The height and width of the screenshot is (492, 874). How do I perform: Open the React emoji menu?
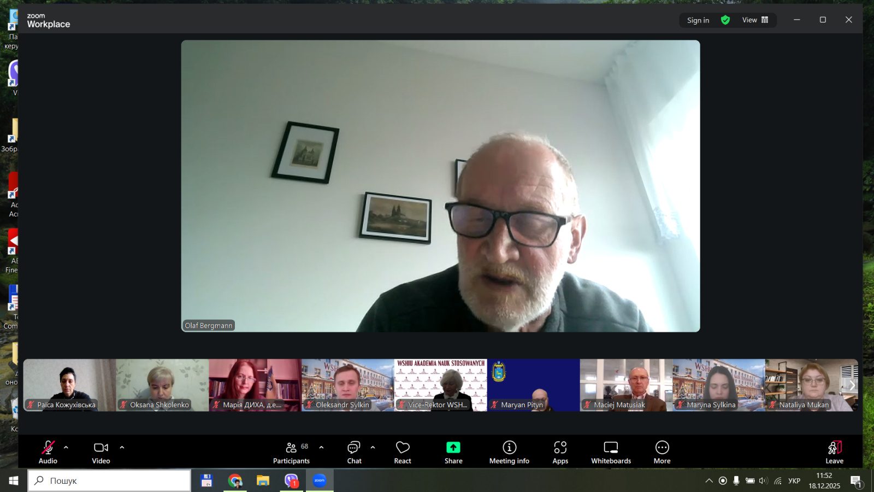[403, 453]
